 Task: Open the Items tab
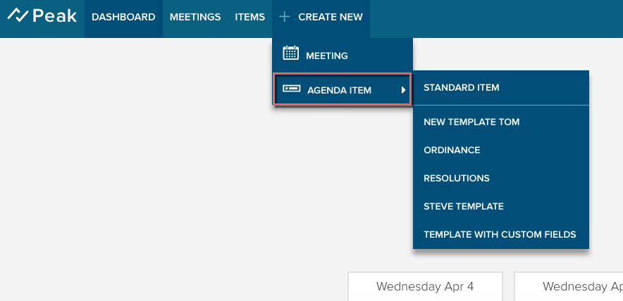(x=250, y=17)
